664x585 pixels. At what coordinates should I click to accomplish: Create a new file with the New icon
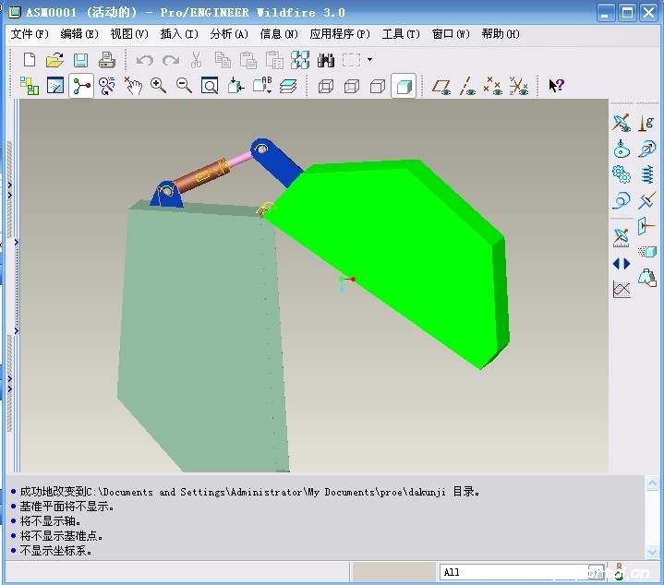pos(30,60)
